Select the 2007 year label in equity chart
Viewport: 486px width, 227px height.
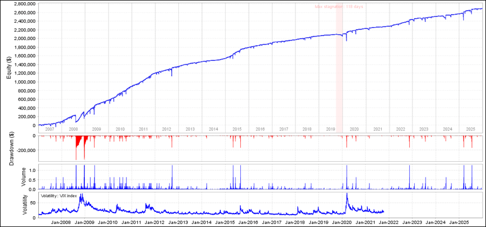click(50, 129)
